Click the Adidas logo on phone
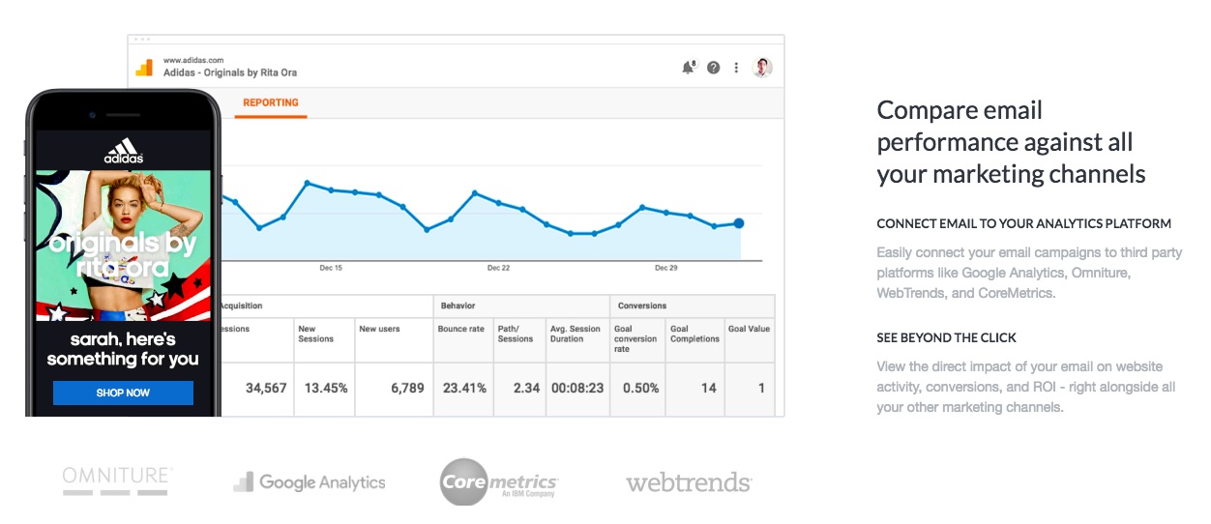1211x524 pixels. [x=123, y=151]
